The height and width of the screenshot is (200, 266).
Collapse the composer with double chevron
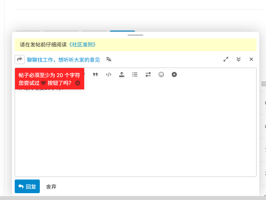click(239, 59)
